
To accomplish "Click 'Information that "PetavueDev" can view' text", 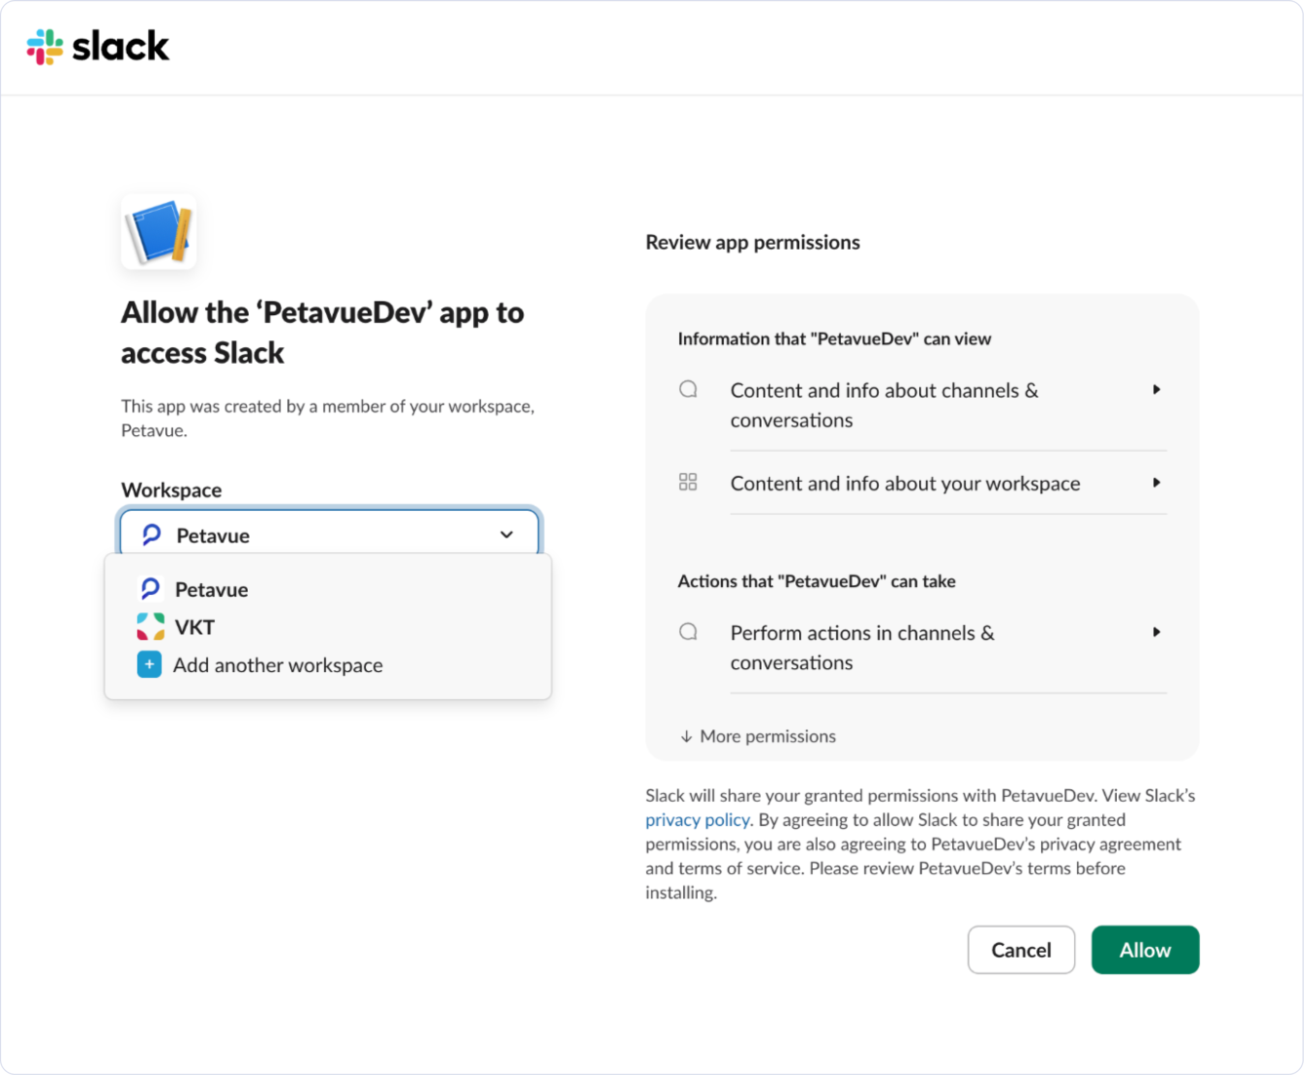I will point(835,339).
